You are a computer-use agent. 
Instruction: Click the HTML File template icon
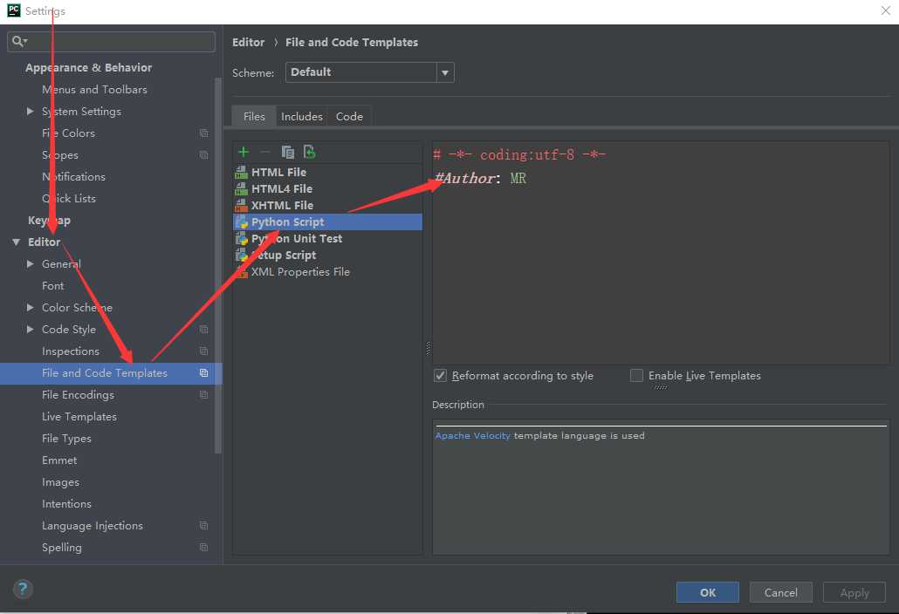[x=242, y=172]
